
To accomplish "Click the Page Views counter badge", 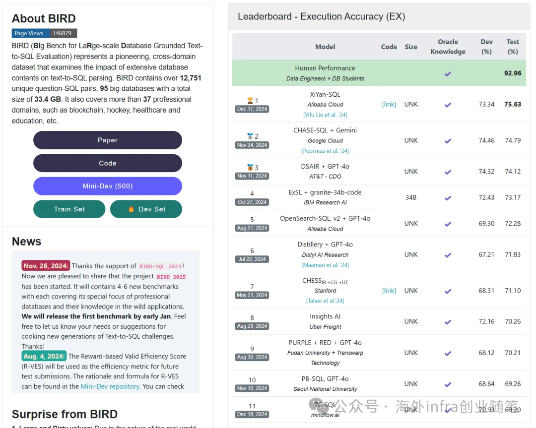I will point(45,33).
